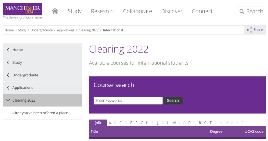The image size is (268, 141).
Task: Open the Discover menu item
Action: tap(172, 11)
